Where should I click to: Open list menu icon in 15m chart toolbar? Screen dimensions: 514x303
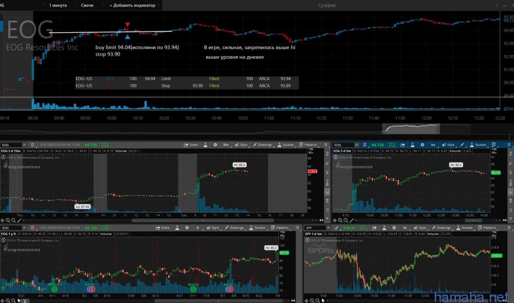[x=326, y=145]
